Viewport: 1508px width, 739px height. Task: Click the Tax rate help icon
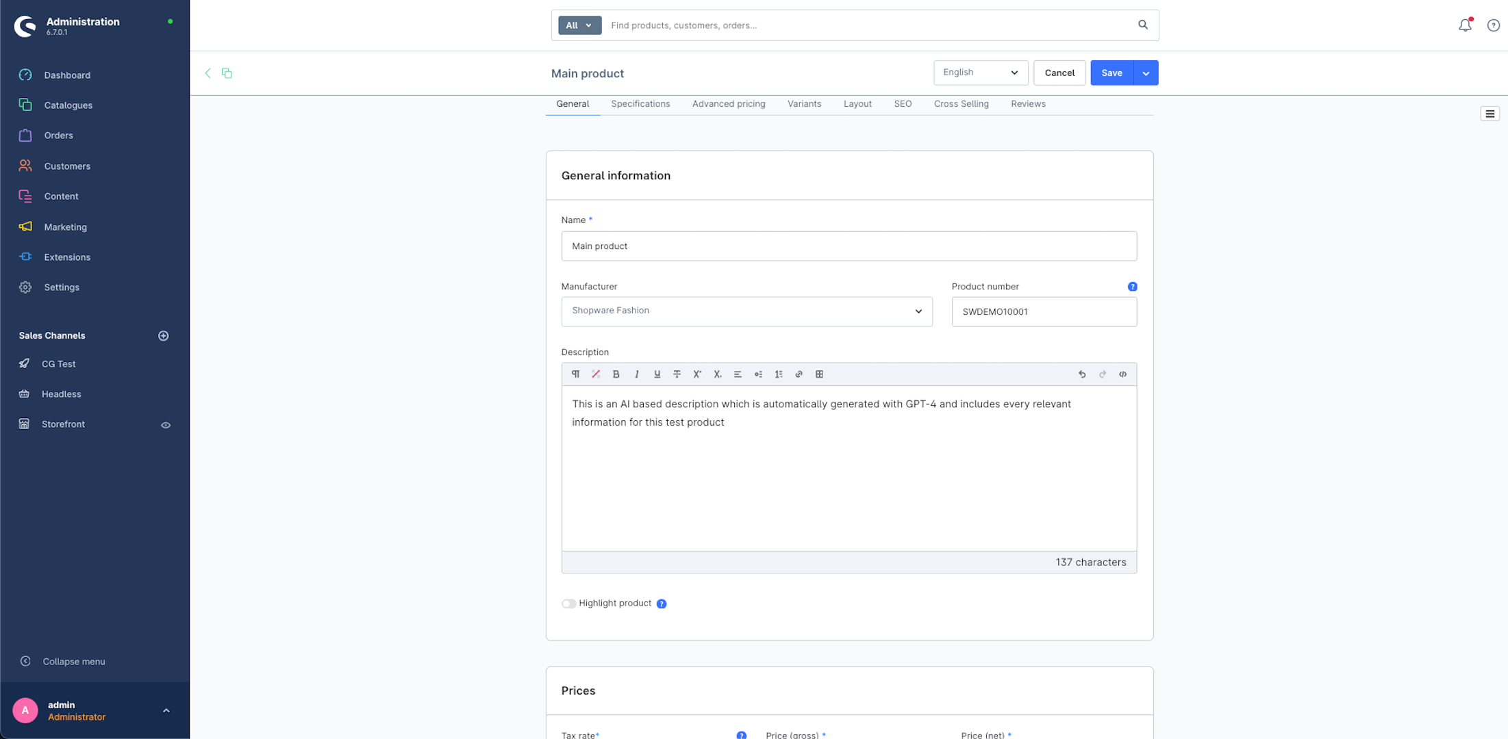click(742, 735)
